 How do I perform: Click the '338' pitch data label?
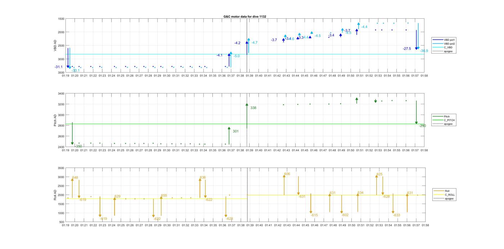[x=253, y=108]
